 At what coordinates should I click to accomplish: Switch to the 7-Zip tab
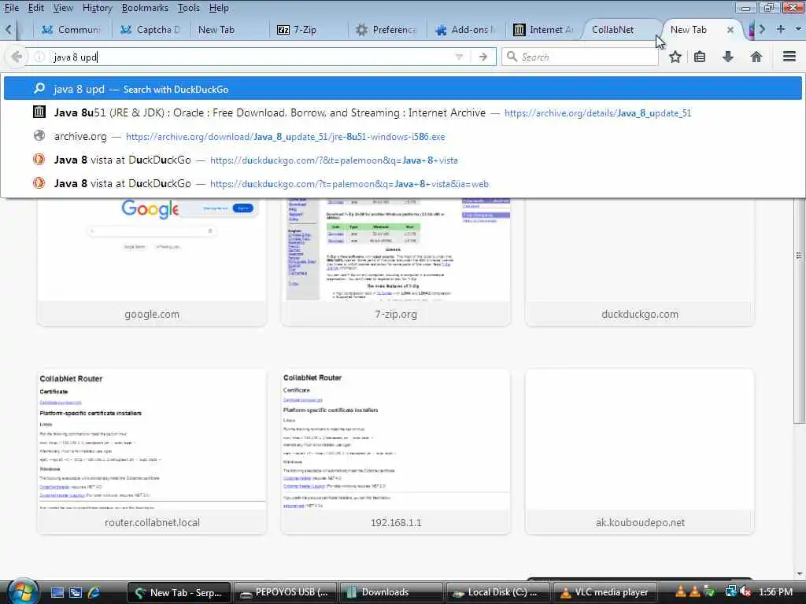pos(308,30)
